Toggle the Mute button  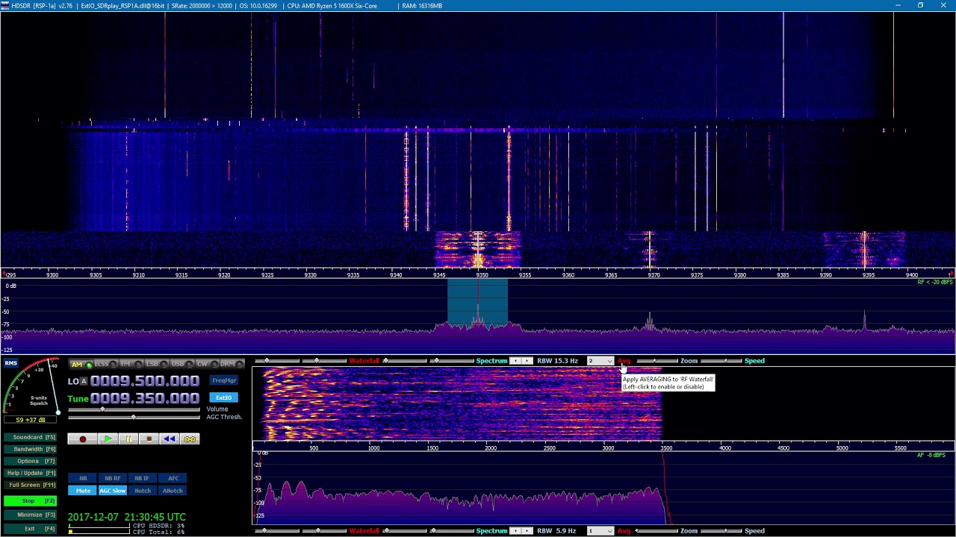coord(83,491)
